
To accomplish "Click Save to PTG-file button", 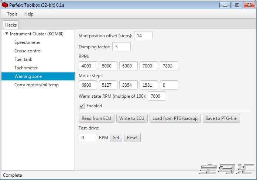I will (222, 118).
